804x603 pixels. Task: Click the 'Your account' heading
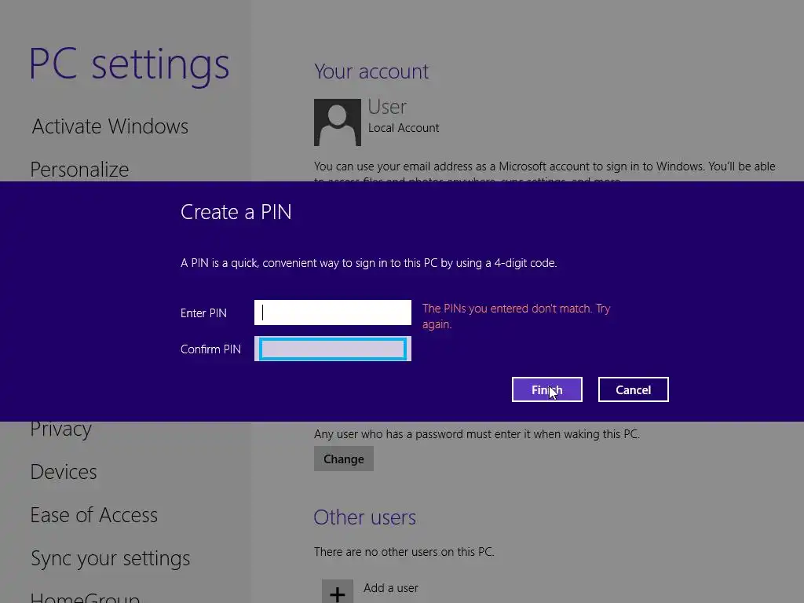pyautogui.click(x=371, y=71)
